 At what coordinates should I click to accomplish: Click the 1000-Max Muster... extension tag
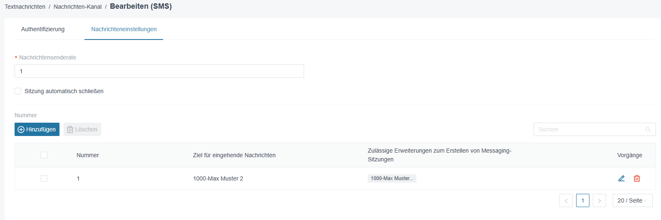coord(392,178)
